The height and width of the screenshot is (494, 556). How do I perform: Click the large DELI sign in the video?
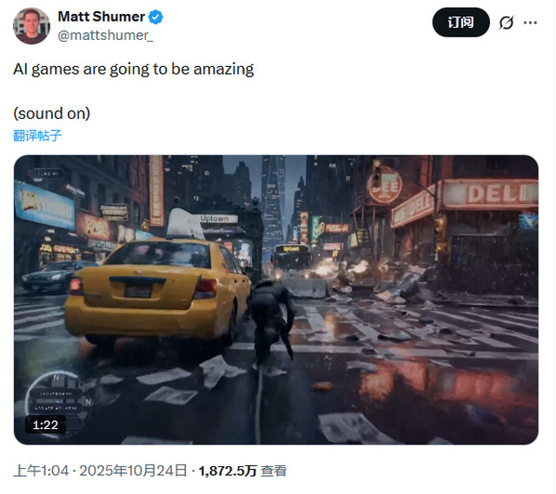tap(490, 194)
